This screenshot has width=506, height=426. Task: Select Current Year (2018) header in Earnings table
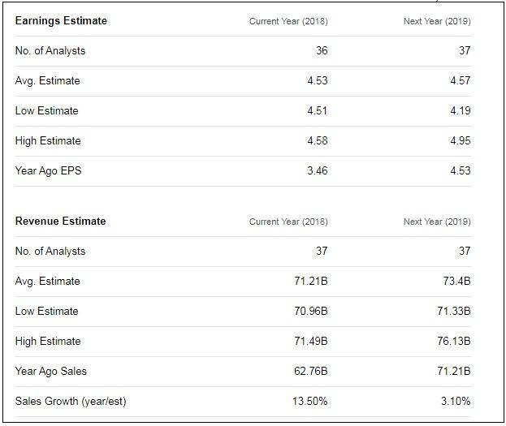click(x=288, y=21)
